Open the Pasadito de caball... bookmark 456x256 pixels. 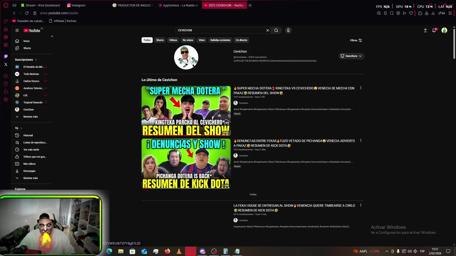pyautogui.click(x=28, y=21)
